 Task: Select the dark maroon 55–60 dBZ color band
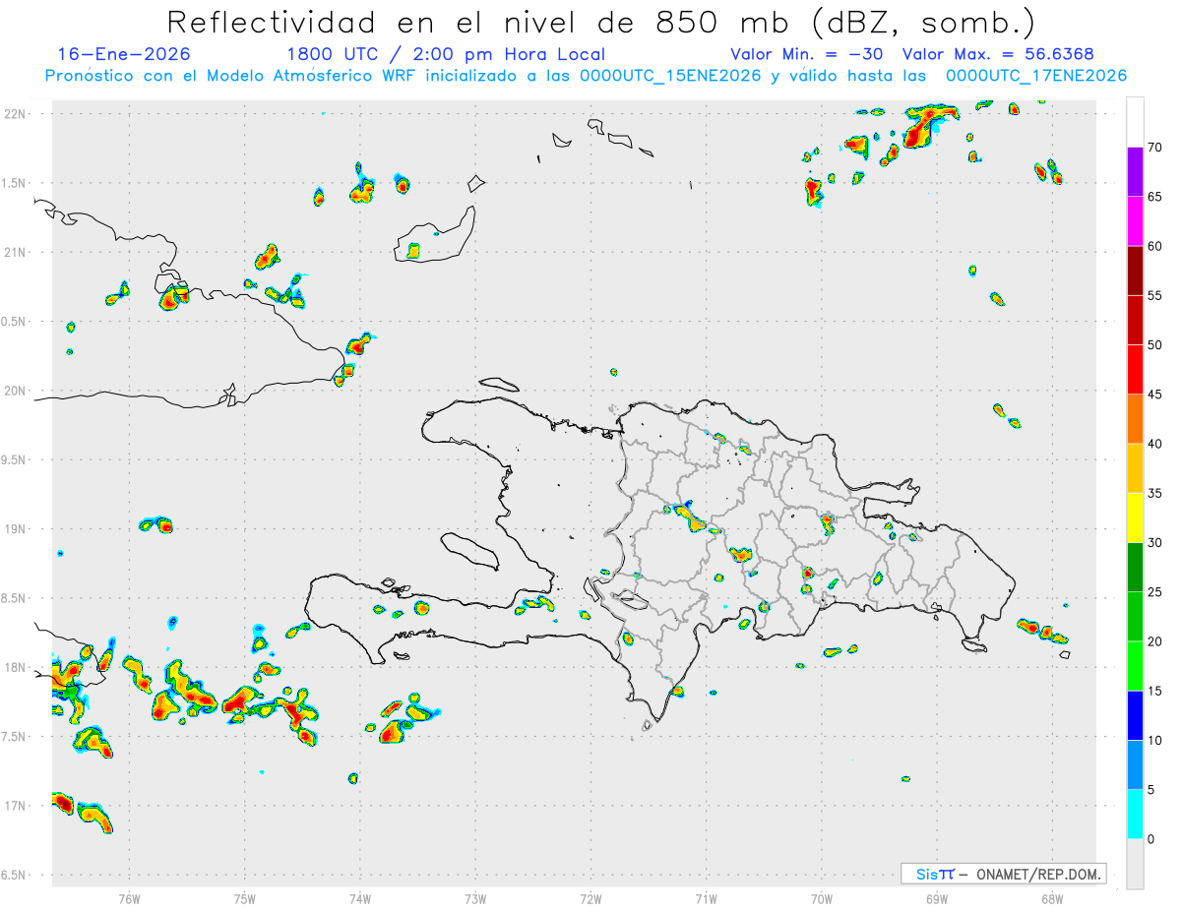point(1135,271)
